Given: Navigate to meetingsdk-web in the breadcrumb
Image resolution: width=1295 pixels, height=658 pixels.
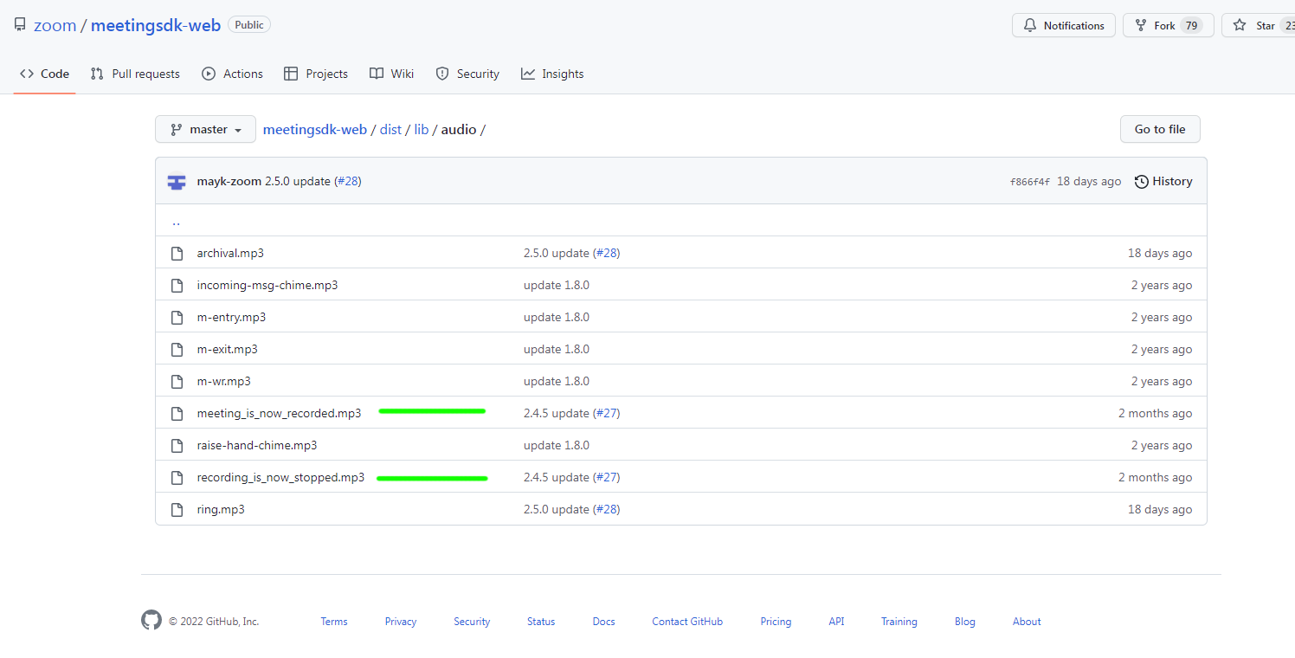Looking at the screenshot, I should 315,129.
